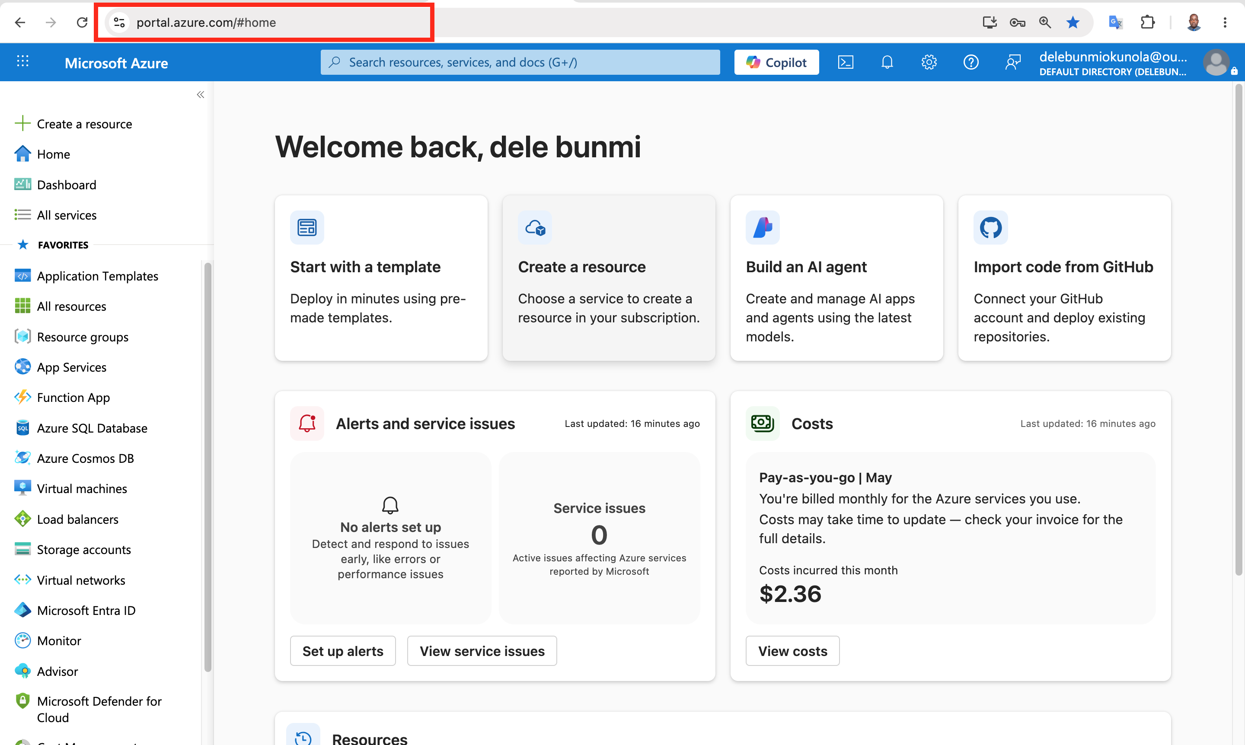This screenshot has width=1245, height=745.
Task: Click the Build an AI agent title
Action: pos(806,267)
